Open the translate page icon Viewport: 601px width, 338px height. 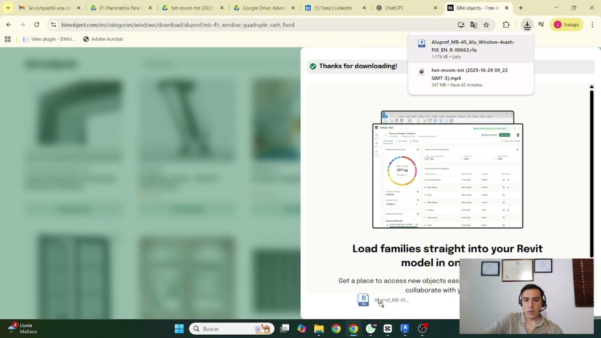(473, 25)
